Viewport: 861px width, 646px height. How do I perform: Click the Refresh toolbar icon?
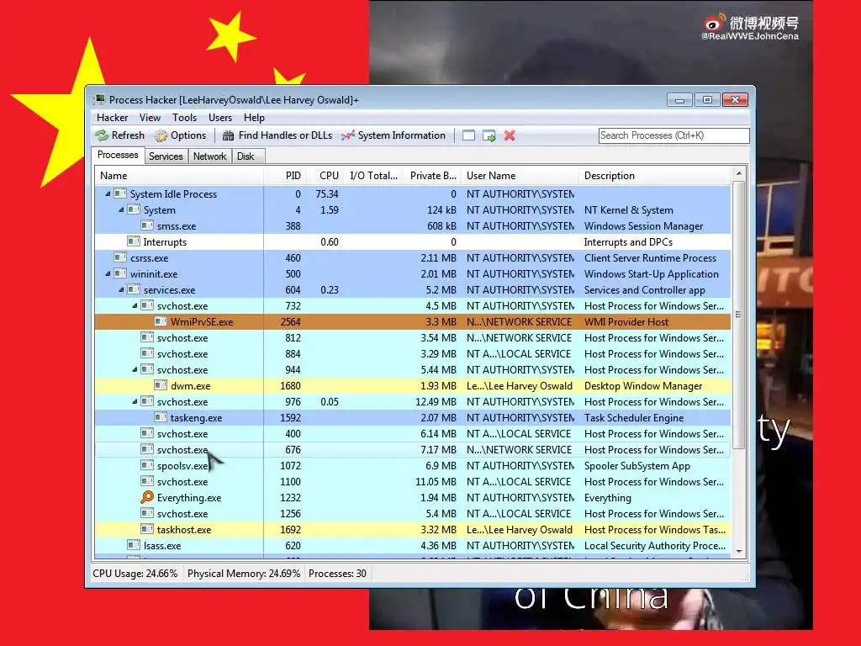tap(102, 135)
